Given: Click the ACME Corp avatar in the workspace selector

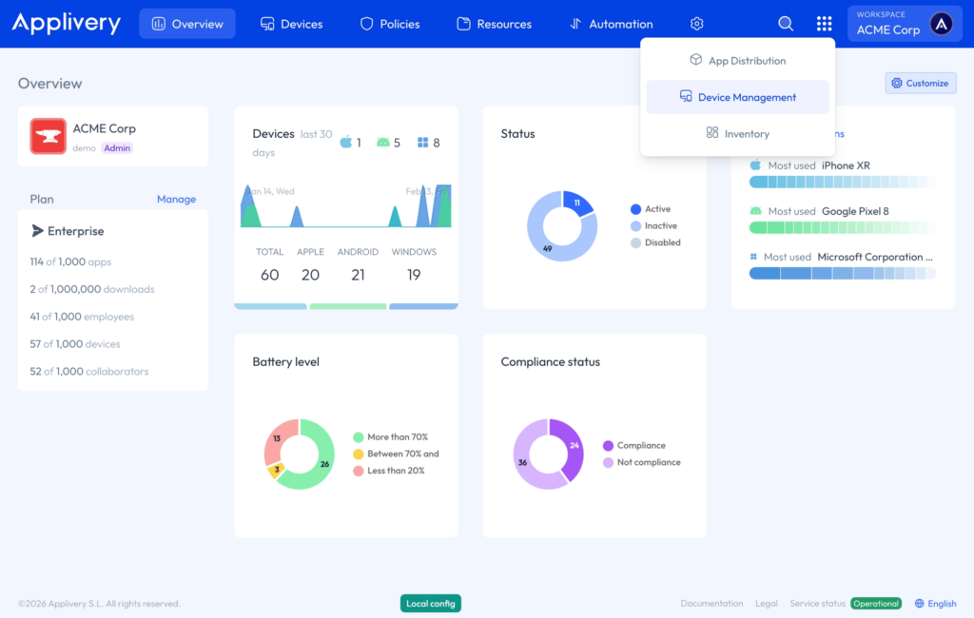Looking at the screenshot, I should click(941, 23).
